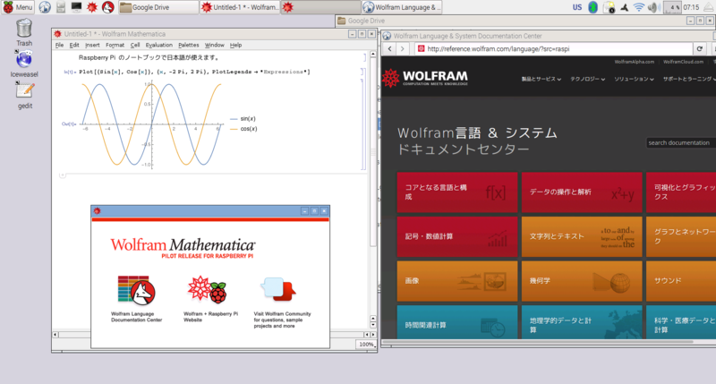Expand the テクノロジー dropdown
The width and height of the screenshot is (716, 384).
pyautogui.click(x=588, y=79)
